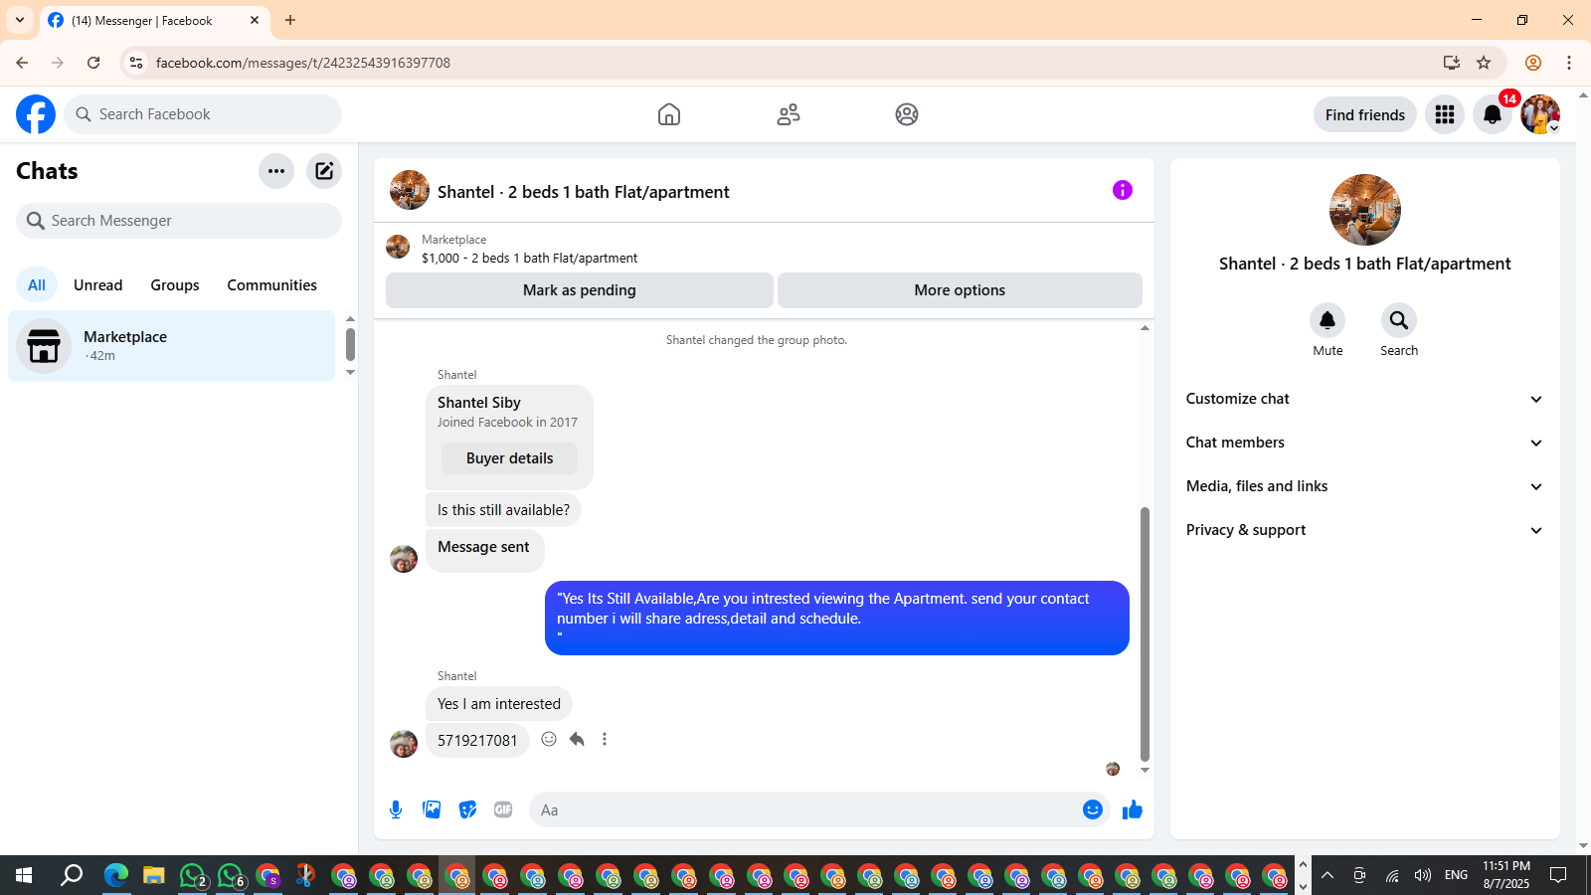Open Windows Start menu

point(24,875)
